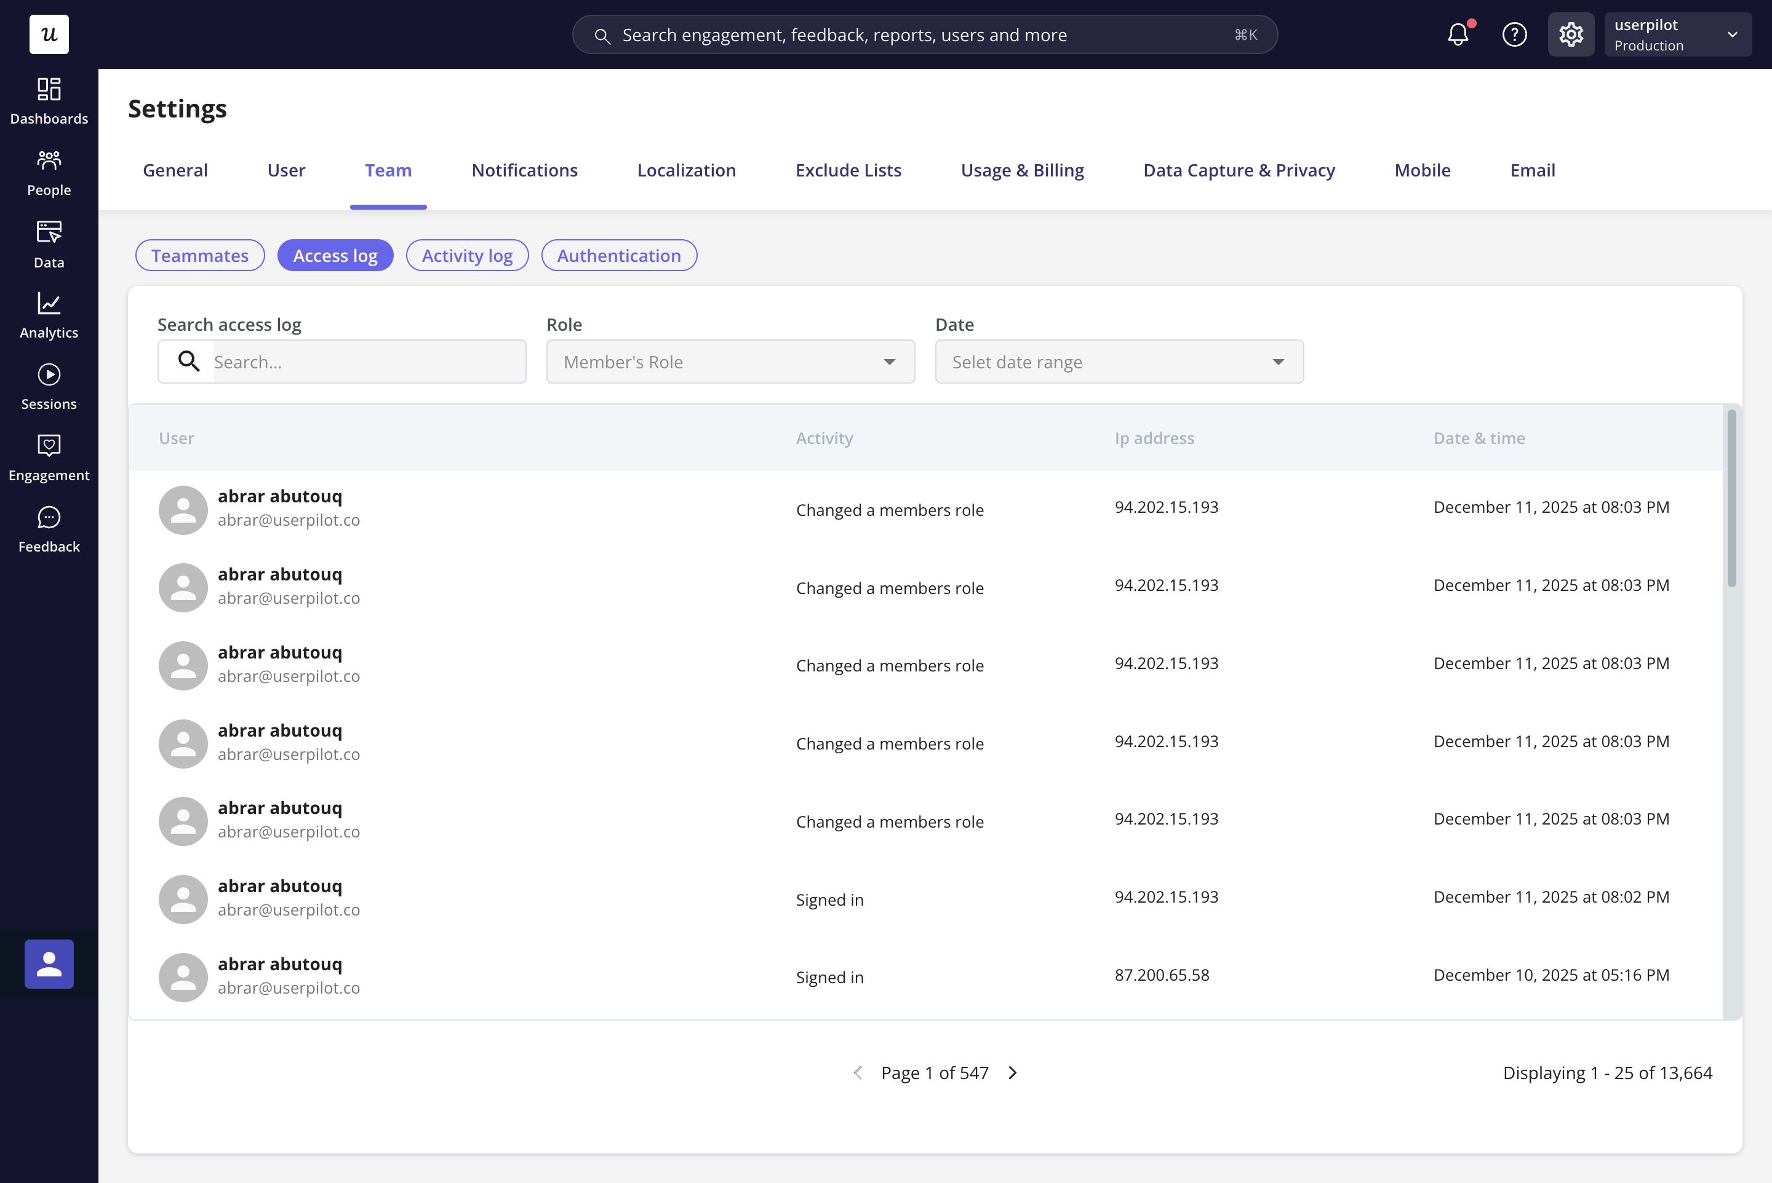Open help using the question mark icon

point(1515,34)
